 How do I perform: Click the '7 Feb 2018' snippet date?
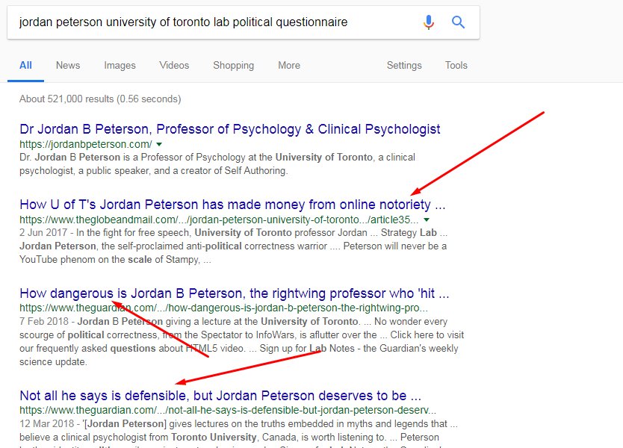[x=44, y=321]
